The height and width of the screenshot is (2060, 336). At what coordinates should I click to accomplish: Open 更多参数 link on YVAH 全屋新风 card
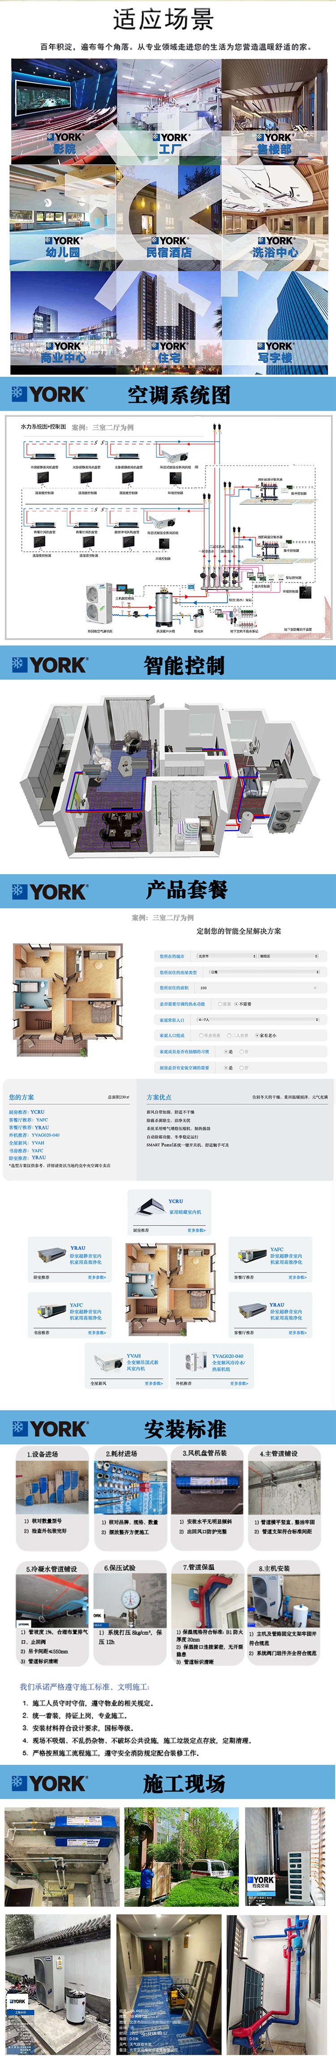153,1383
